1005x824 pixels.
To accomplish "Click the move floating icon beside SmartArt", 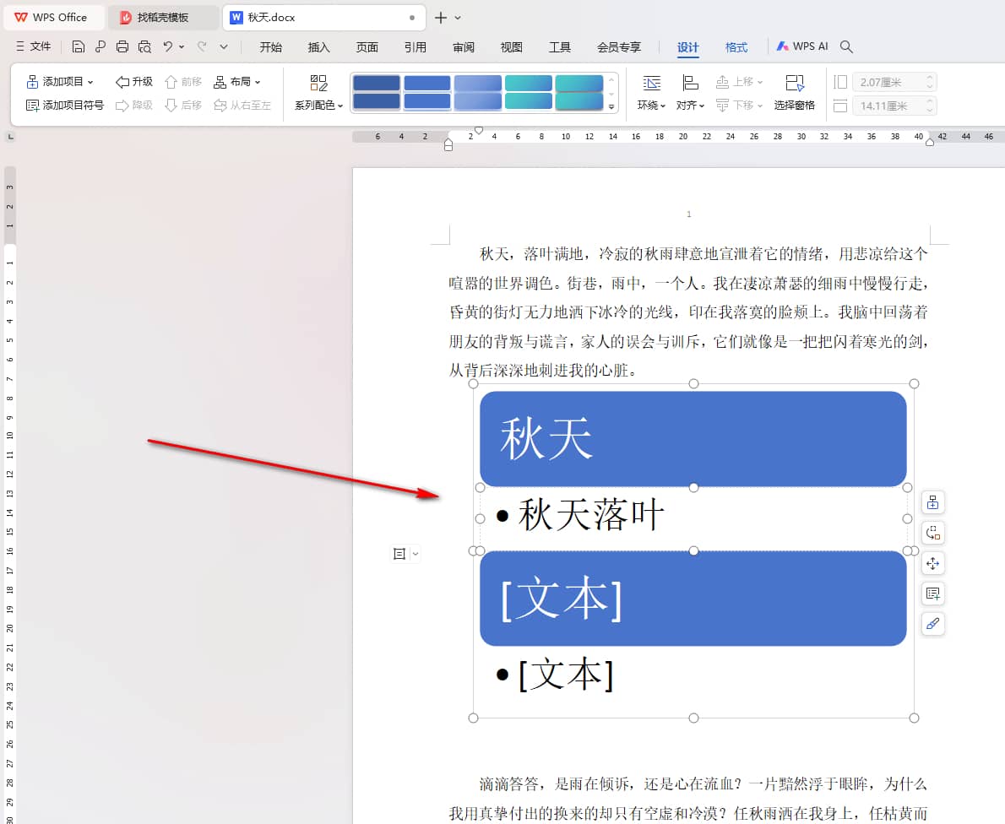I will 932,563.
